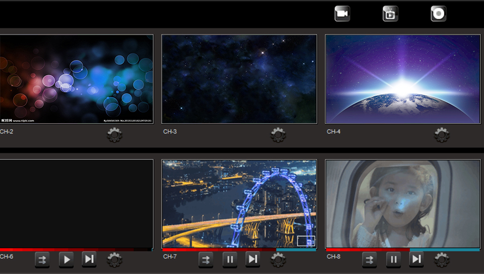Open settings gear for CH-2
This screenshot has height=274, width=484.
tap(114, 135)
